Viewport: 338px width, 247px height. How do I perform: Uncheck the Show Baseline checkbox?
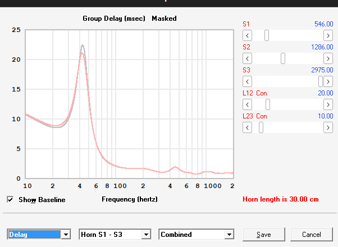(x=10, y=200)
